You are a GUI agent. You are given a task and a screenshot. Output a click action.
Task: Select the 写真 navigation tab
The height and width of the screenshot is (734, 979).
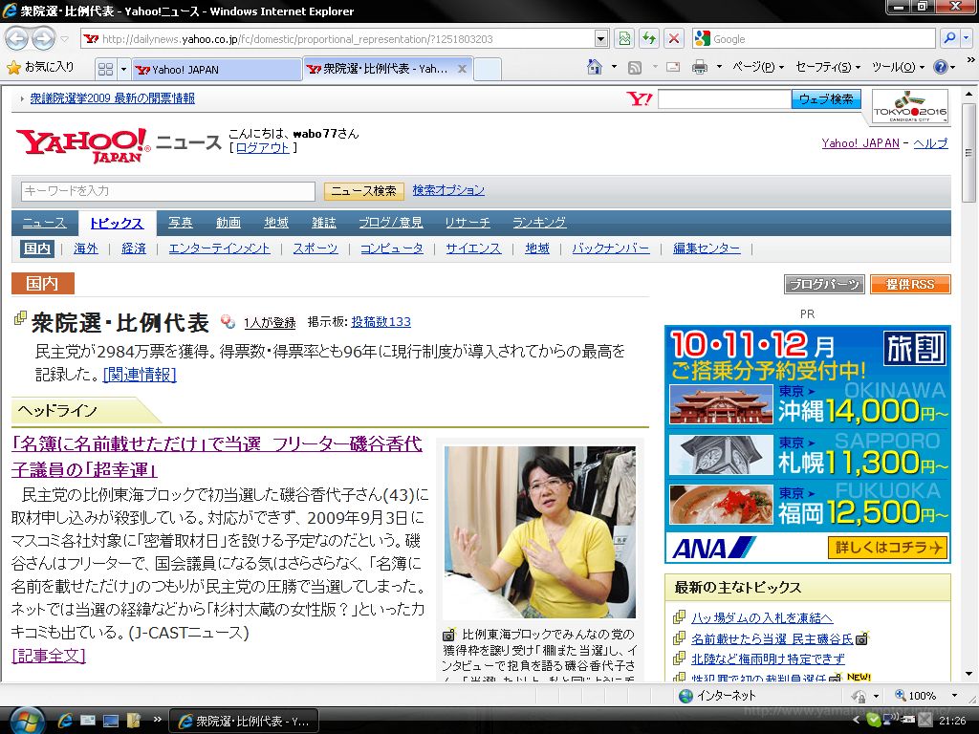[180, 223]
